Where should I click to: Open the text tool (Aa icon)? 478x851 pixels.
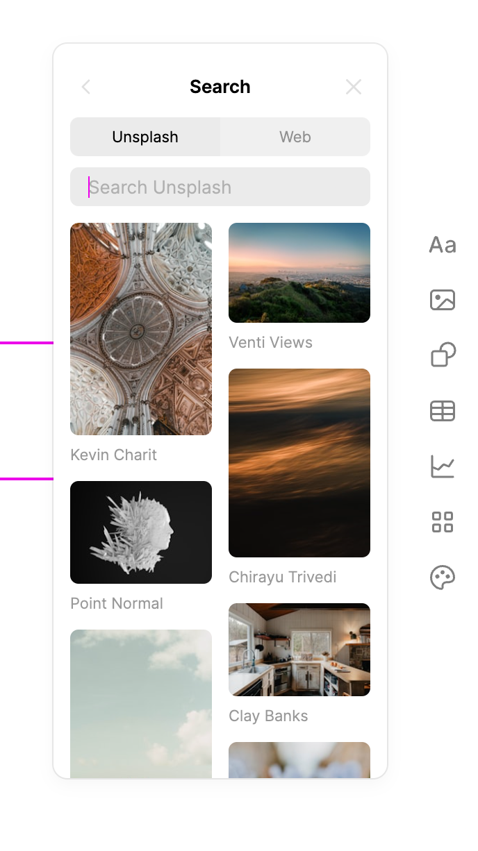tap(442, 245)
